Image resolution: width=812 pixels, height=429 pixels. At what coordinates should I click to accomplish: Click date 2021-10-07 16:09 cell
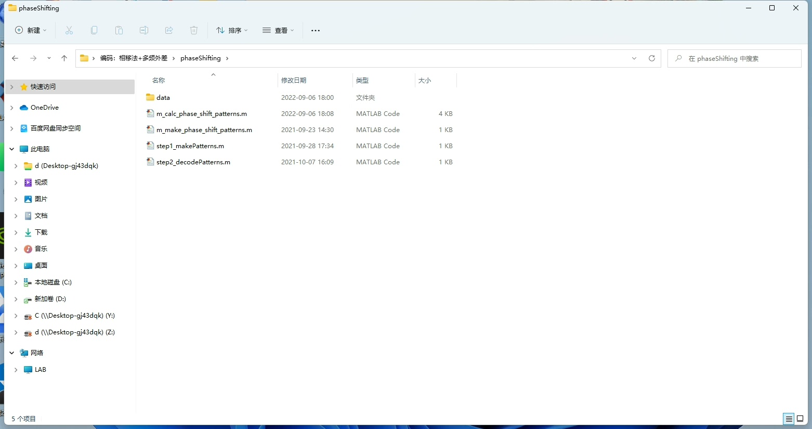[307, 162]
